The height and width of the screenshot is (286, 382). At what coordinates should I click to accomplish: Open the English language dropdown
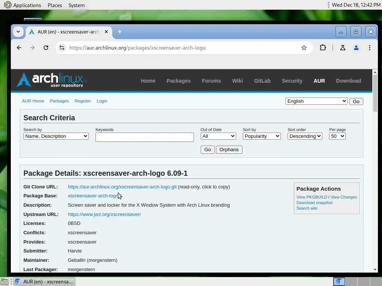[316, 101]
